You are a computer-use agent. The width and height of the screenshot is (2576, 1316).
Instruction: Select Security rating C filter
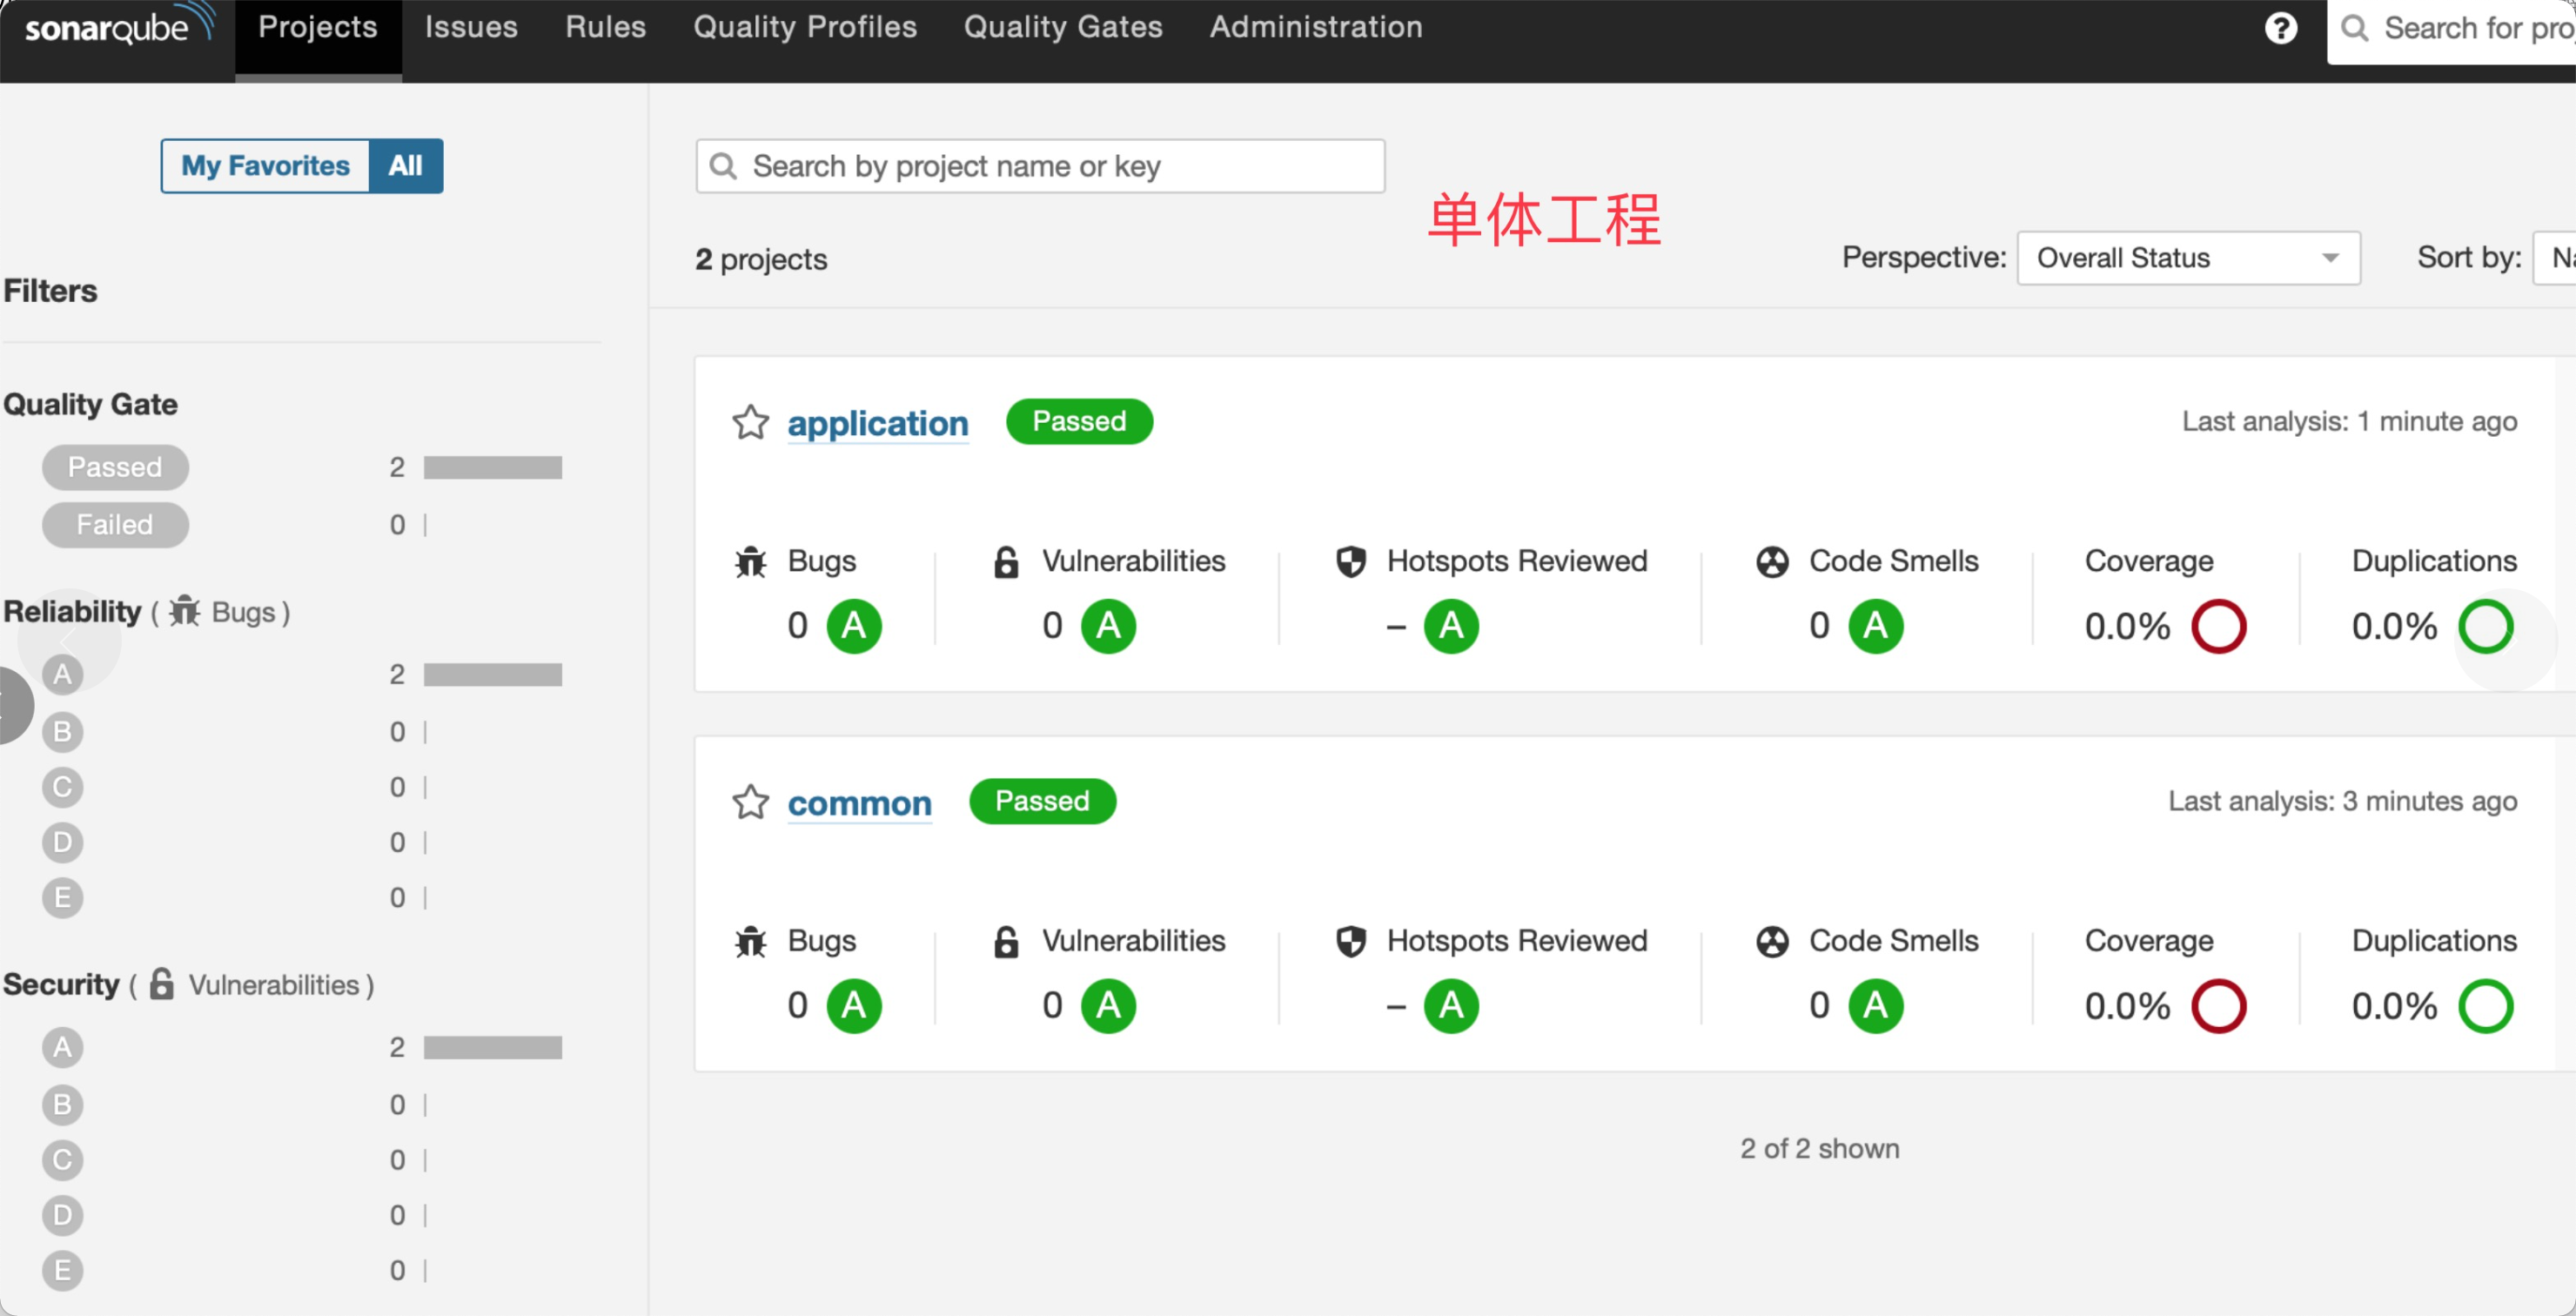(62, 1160)
